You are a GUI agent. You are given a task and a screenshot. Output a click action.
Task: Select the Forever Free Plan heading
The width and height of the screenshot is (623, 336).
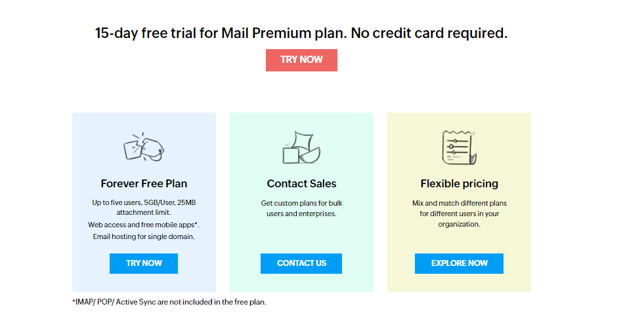pos(144,183)
